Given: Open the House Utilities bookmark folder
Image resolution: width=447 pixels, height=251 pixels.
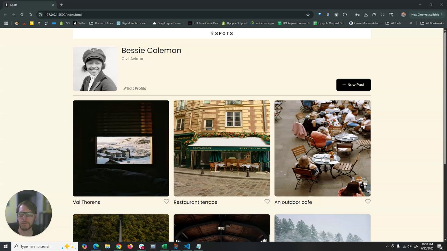Looking at the screenshot, I should tap(101, 23).
